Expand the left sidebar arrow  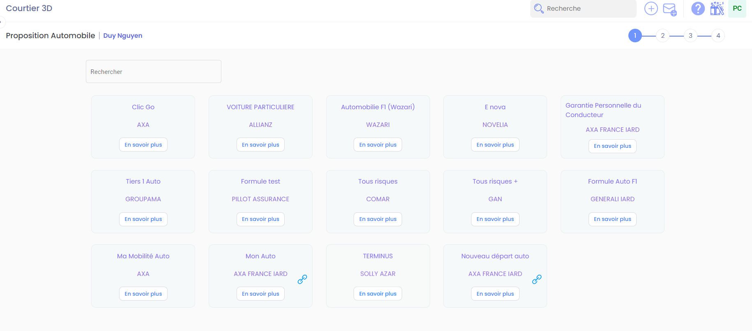[x=1, y=22]
